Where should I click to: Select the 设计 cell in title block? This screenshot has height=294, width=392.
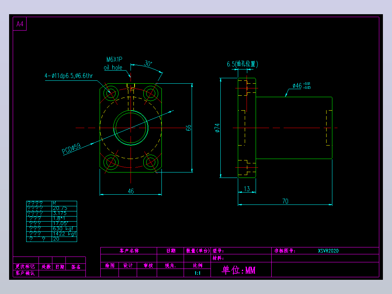tap(128, 266)
